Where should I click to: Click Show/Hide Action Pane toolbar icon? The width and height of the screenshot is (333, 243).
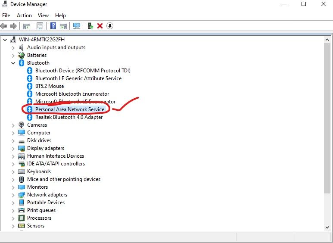(x=63, y=26)
